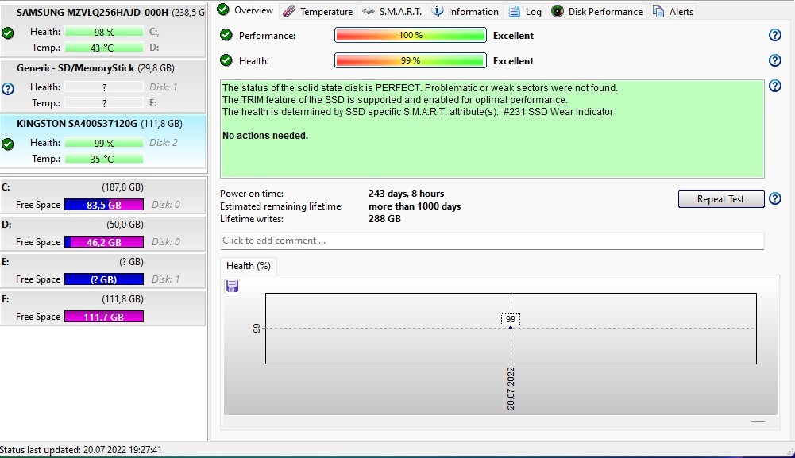Click the Overview tab checkmark icon
Screen dimensions: 795x458
pyautogui.click(x=223, y=10)
